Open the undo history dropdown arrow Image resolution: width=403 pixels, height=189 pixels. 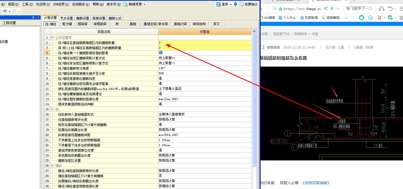click(x=9, y=11)
